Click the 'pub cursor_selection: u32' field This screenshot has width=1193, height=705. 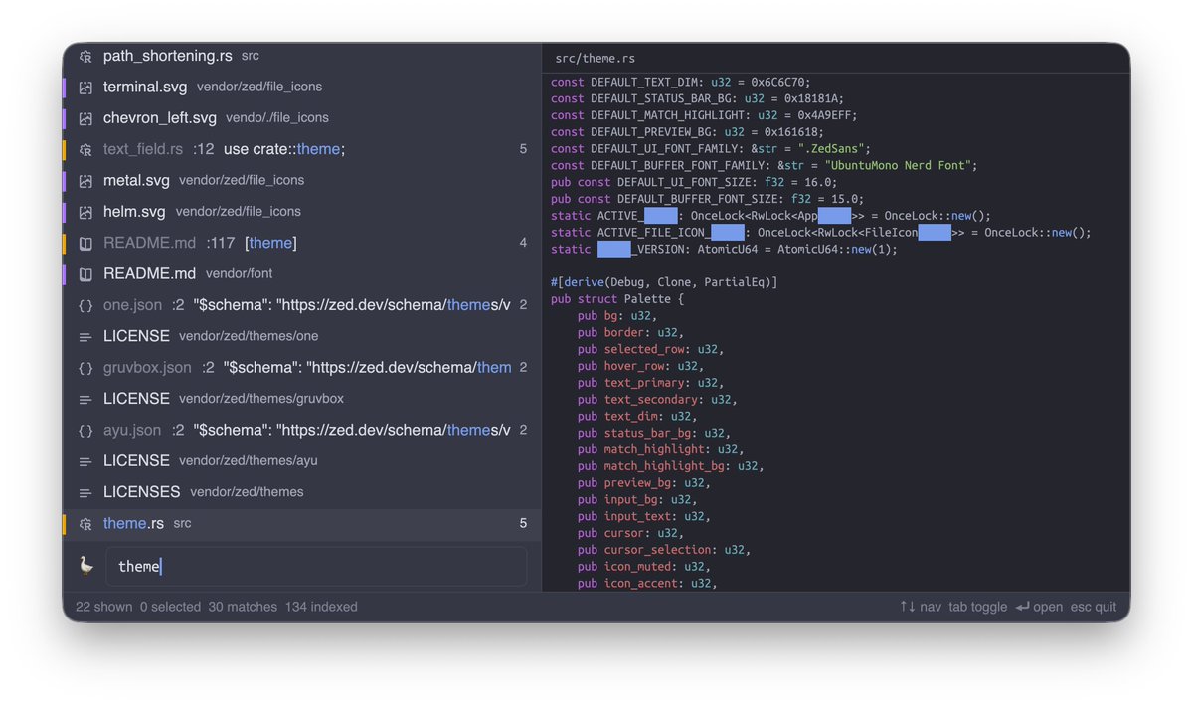(664, 550)
